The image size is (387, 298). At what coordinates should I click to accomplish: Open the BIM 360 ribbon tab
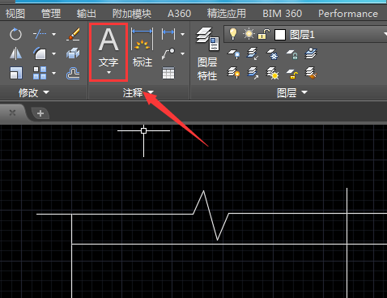click(x=283, y=13)
